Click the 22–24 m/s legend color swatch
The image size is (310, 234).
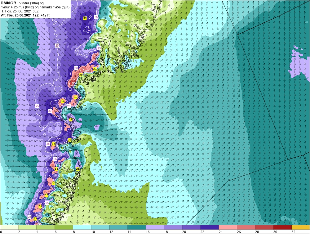[210, 227]
